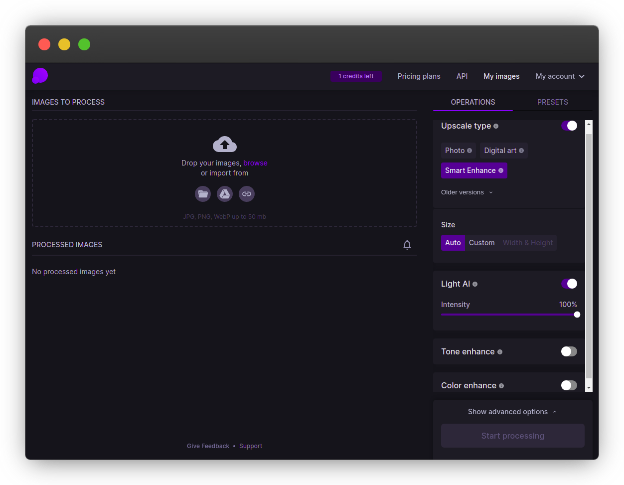Click the purple app logo
Screen dimensions: 624x485
coord(40,76)
